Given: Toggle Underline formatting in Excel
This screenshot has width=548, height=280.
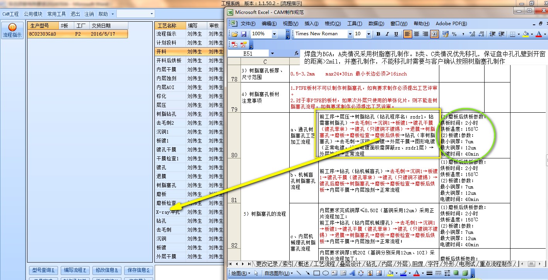Looking at the screenshot, I should click(396, 34).
